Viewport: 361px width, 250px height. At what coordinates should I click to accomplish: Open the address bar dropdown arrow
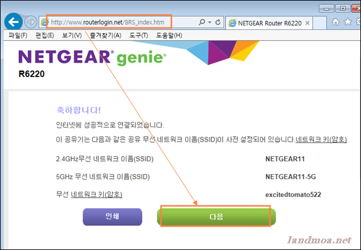pos(210,22)
